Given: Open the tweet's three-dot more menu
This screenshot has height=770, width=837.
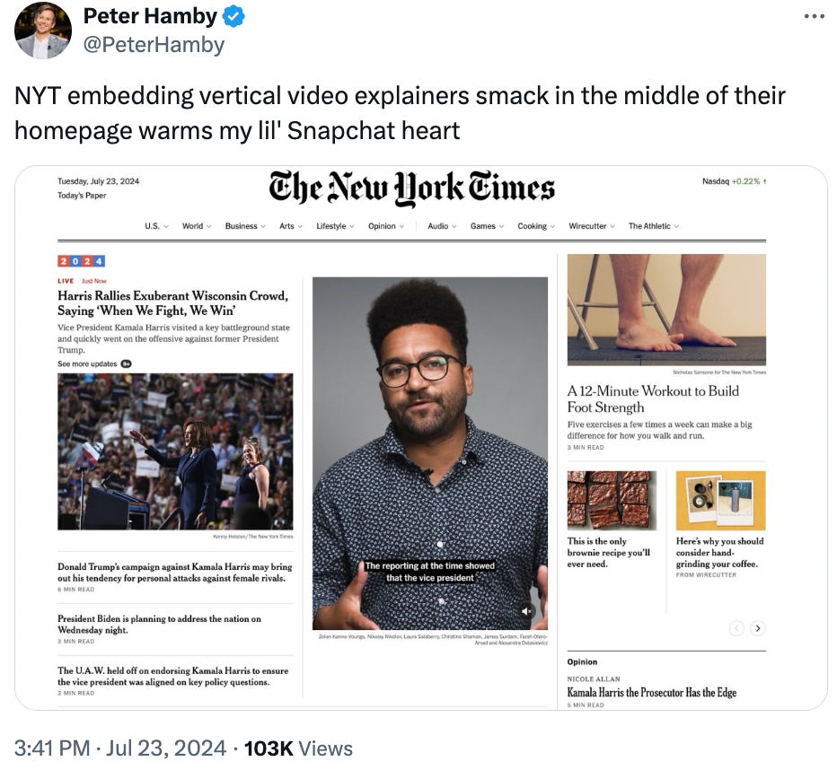Looking at the screenshot, I should point(814,16).
